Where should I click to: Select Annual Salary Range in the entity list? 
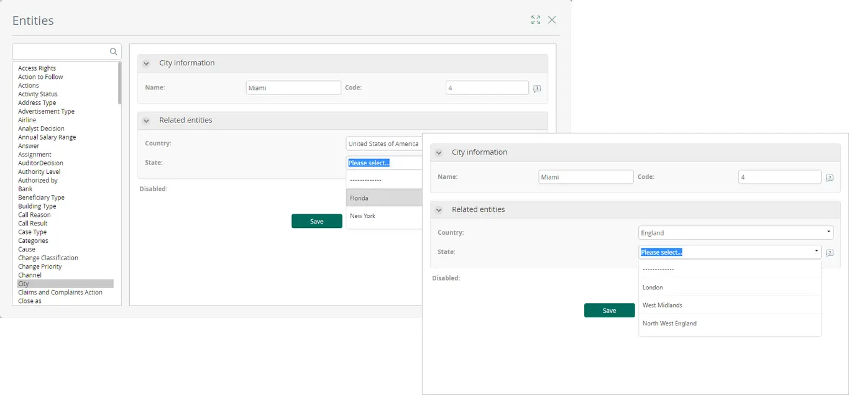tap(47, 137)
